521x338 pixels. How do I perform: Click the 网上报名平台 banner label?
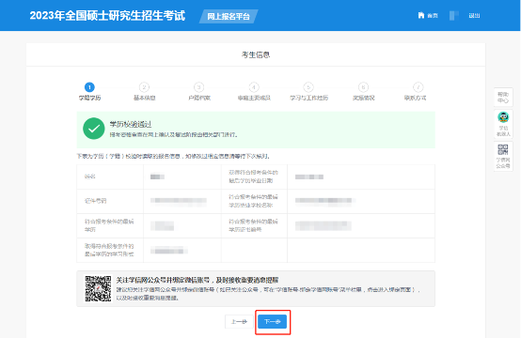click(x=229, y=16)
